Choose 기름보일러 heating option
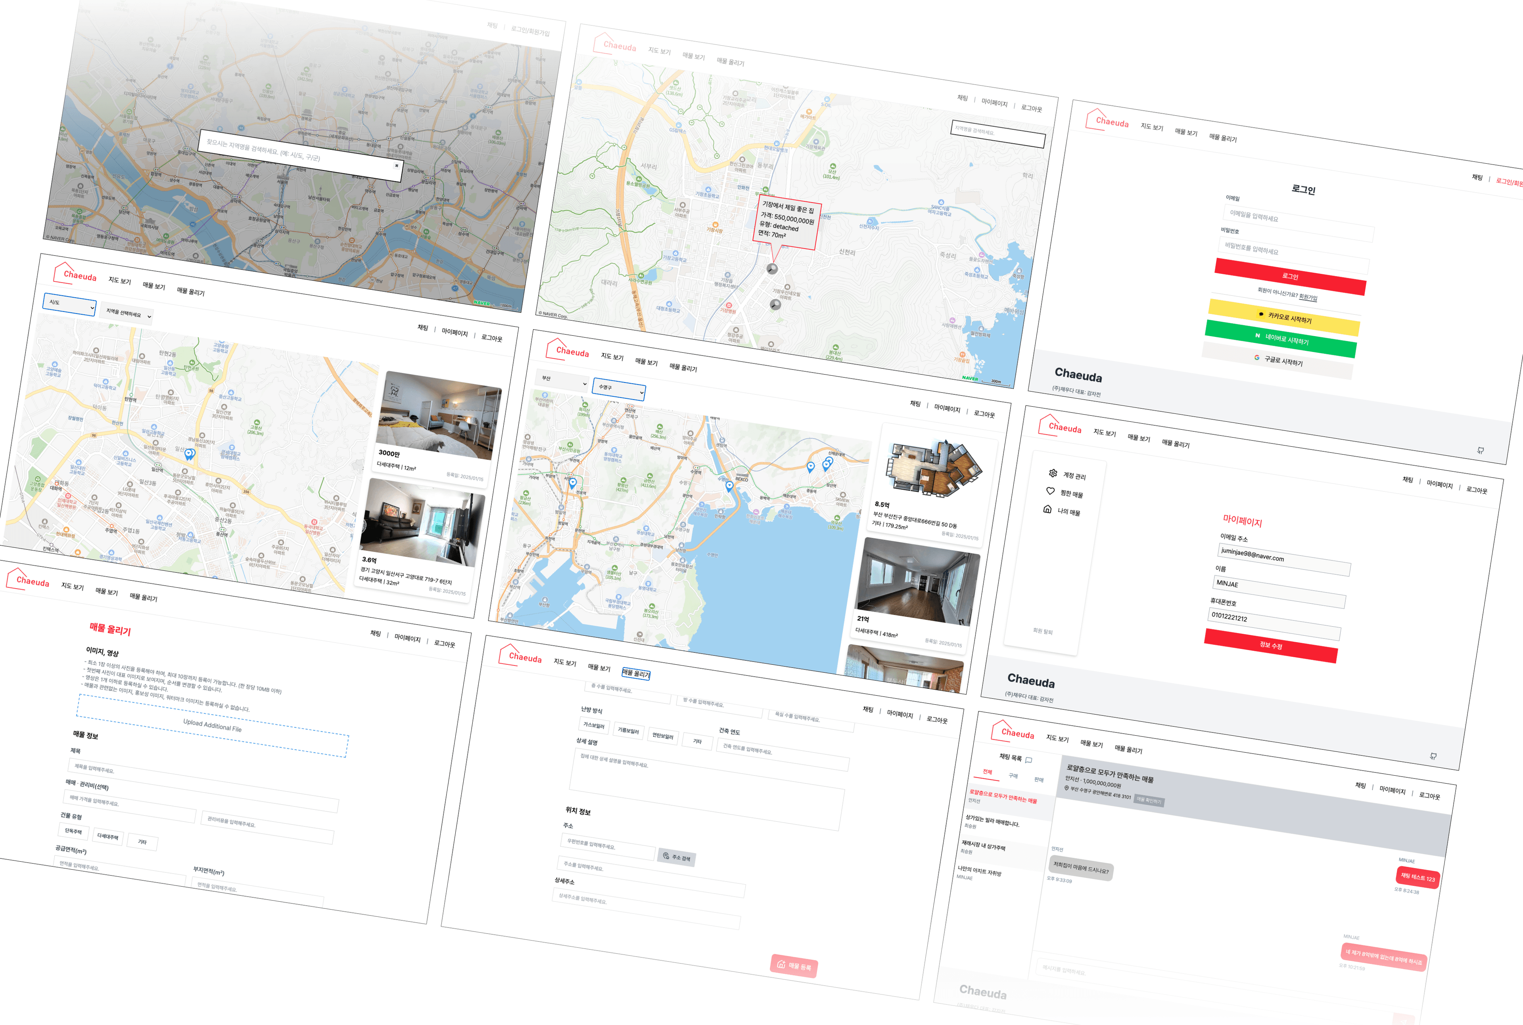Viewport: 1523px width, 1025px height. pos(628,730)
